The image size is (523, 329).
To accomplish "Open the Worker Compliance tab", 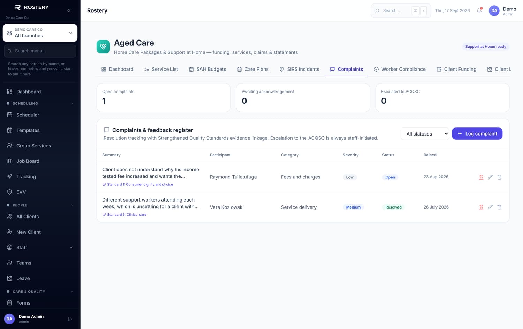I will click(x=400, y=69).
